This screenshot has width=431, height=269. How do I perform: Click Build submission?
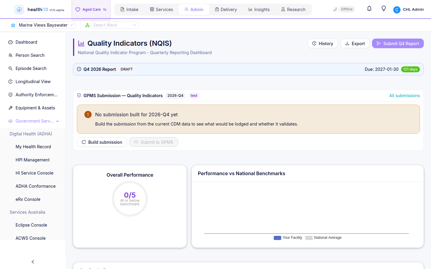[x=102, y=142]
